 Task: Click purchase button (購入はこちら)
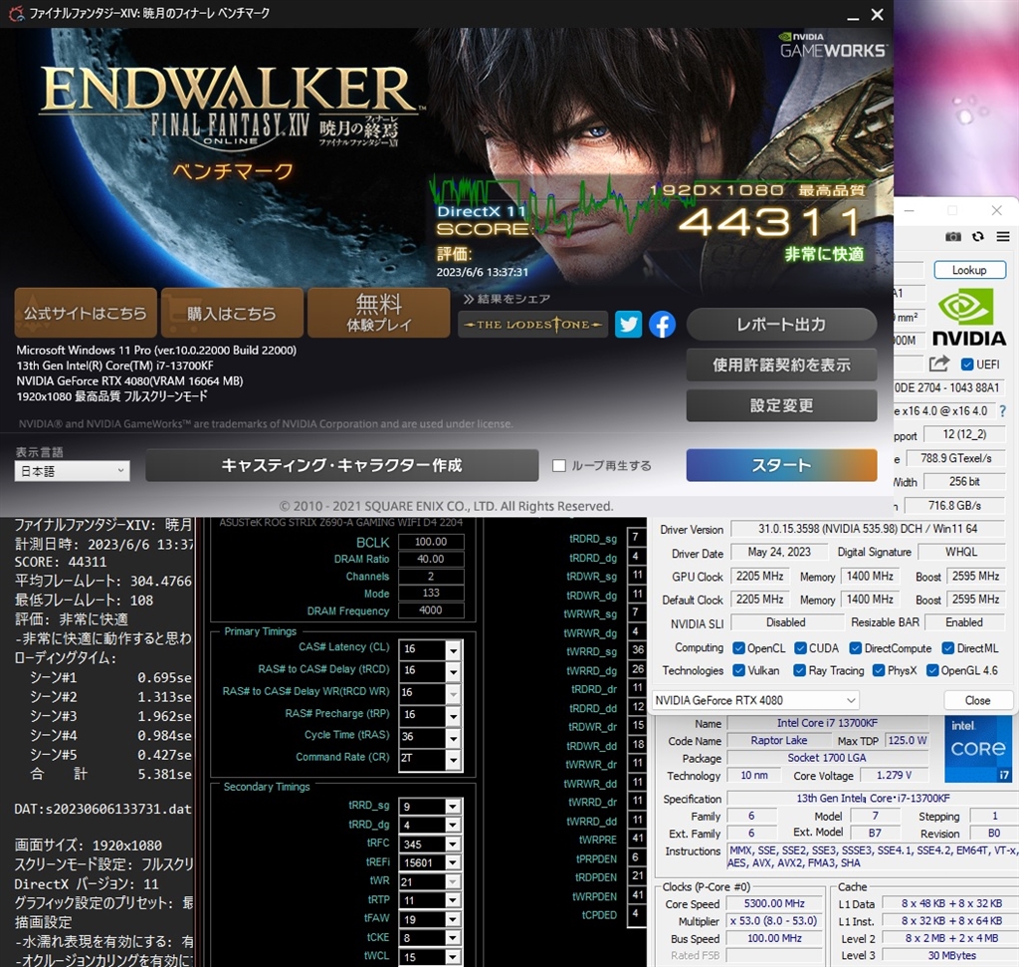point(232,313)
